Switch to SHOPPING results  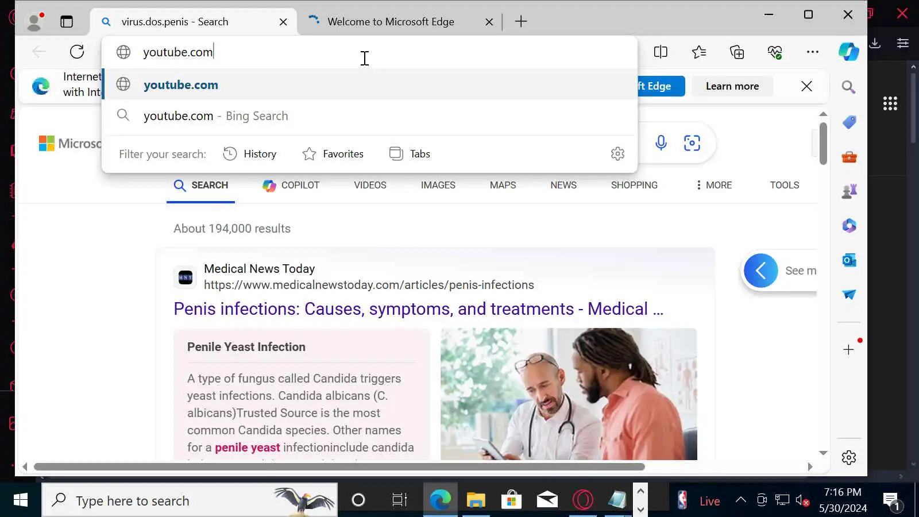click(x=634, y=185)
